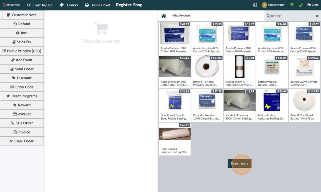
Task: Add the $57.35 Katahdin Premium batting
Action: pos(207,105)
